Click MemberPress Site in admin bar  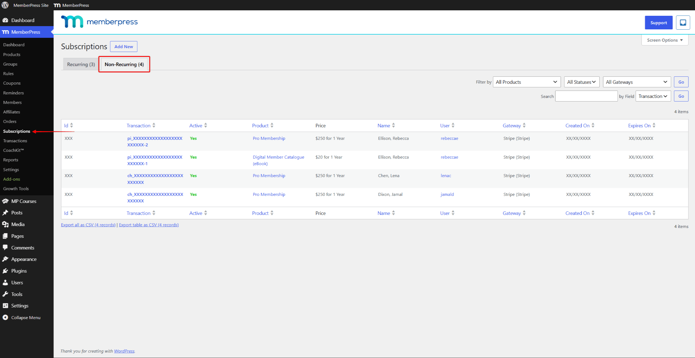point(31,5)
